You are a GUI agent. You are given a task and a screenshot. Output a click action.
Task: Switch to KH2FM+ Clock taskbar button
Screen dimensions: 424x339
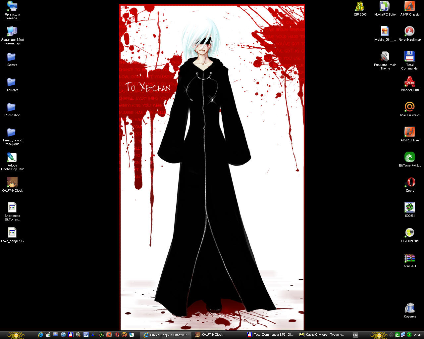[219, 335]
